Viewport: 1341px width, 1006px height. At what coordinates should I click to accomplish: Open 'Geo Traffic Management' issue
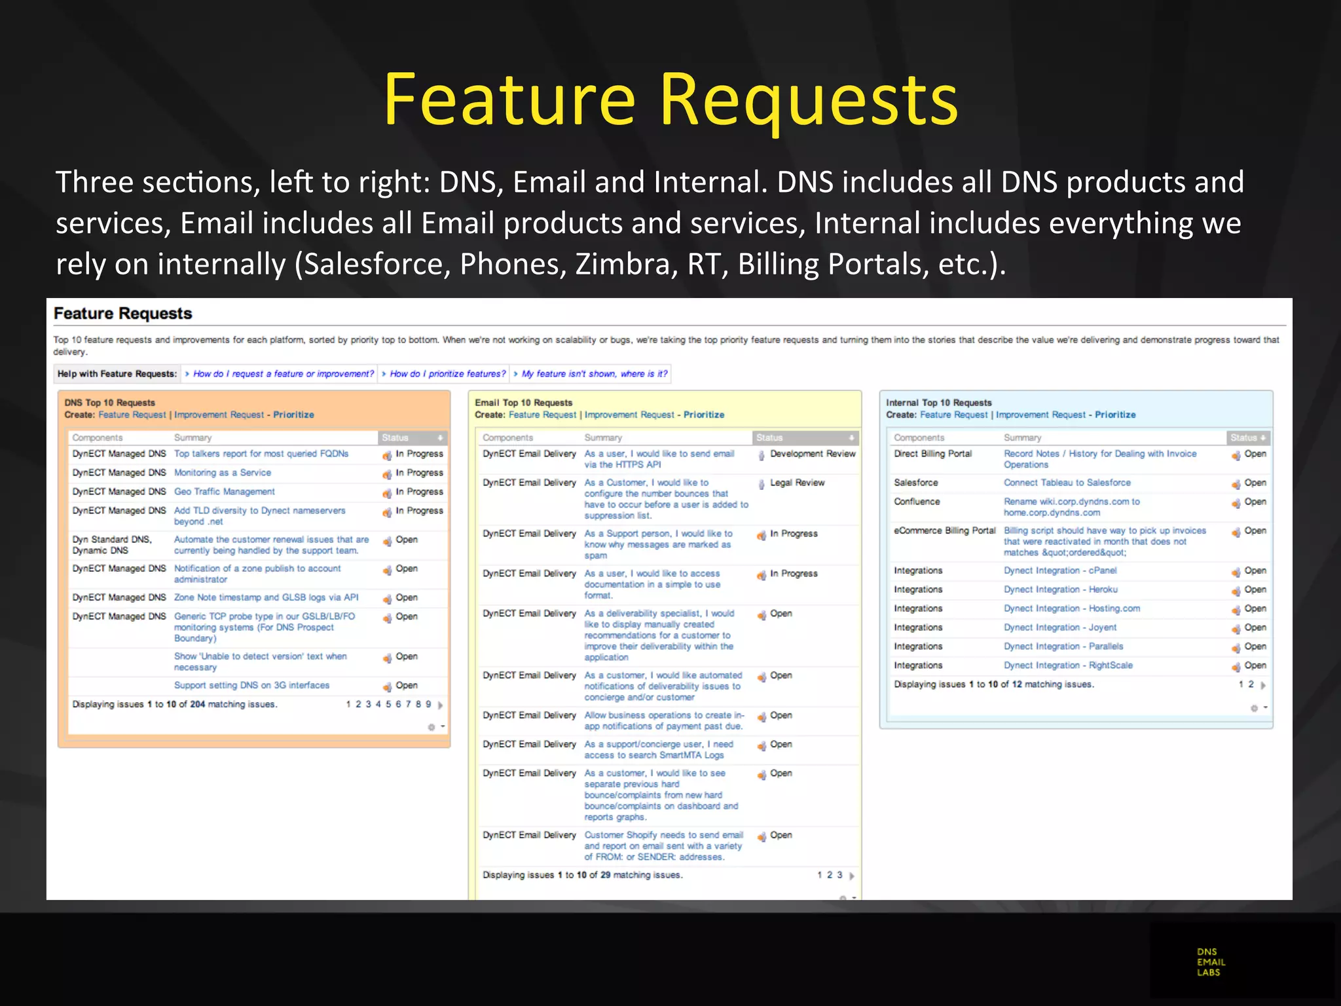point(225,492)
